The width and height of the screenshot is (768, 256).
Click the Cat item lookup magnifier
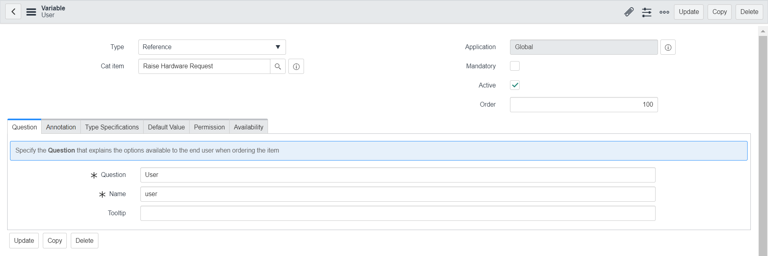(278, 66)
